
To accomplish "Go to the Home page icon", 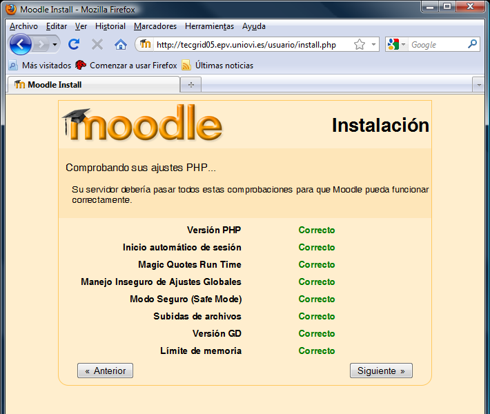I will 121,44.
